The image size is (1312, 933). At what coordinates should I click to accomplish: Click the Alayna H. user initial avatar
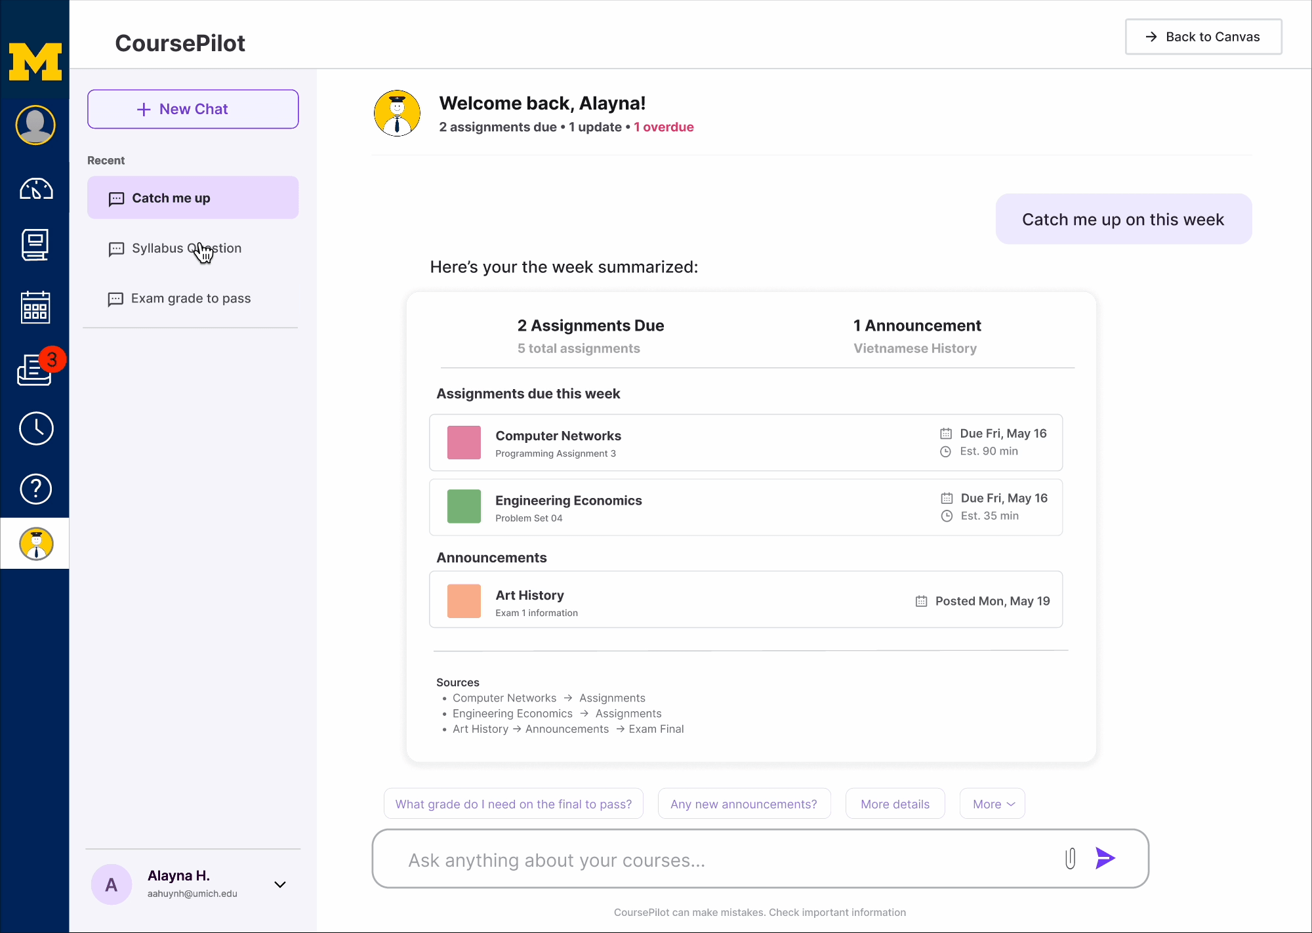[112, 884]
